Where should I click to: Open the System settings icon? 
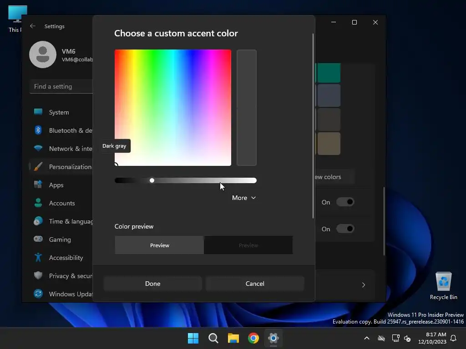tap(38, 112)
